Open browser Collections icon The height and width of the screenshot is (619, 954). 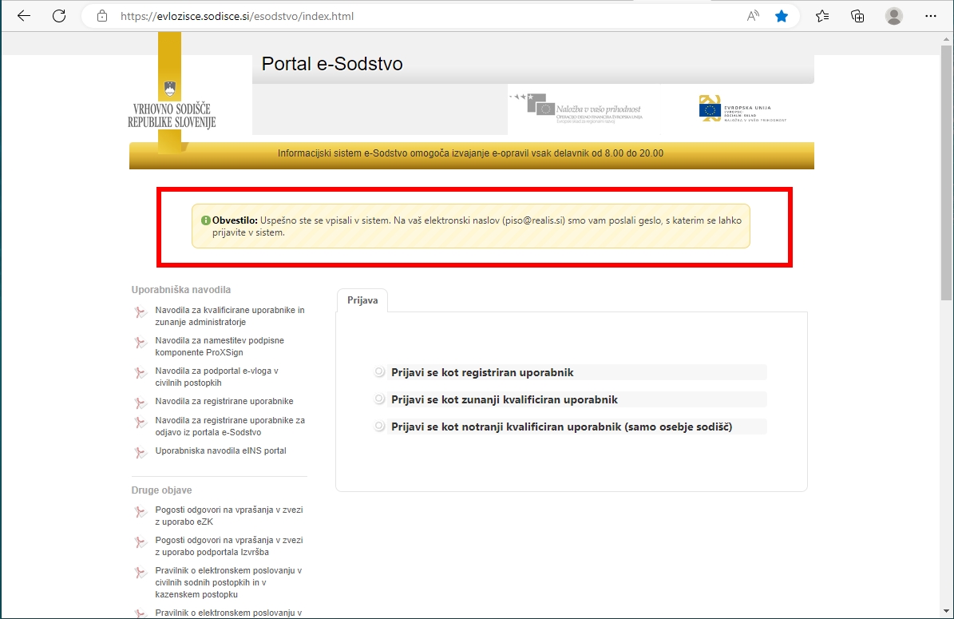pyautogui.click(x=857, y=16)
